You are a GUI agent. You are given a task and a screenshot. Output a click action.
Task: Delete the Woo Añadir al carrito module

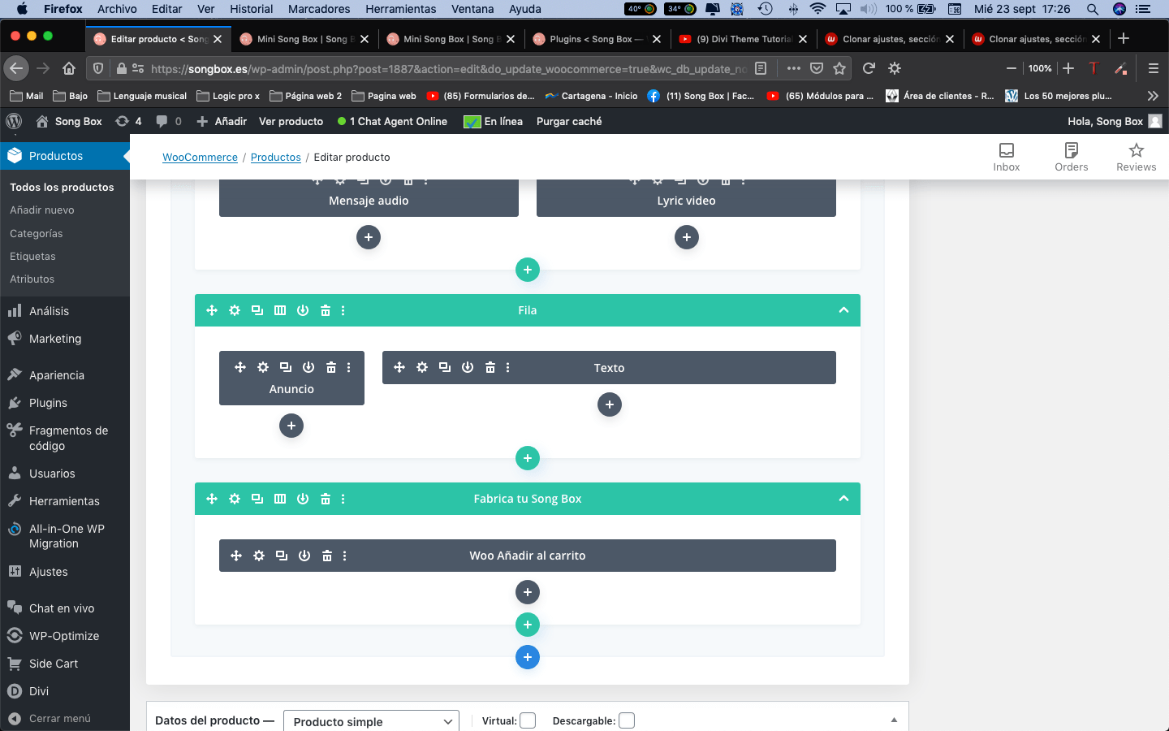[327, 556]
